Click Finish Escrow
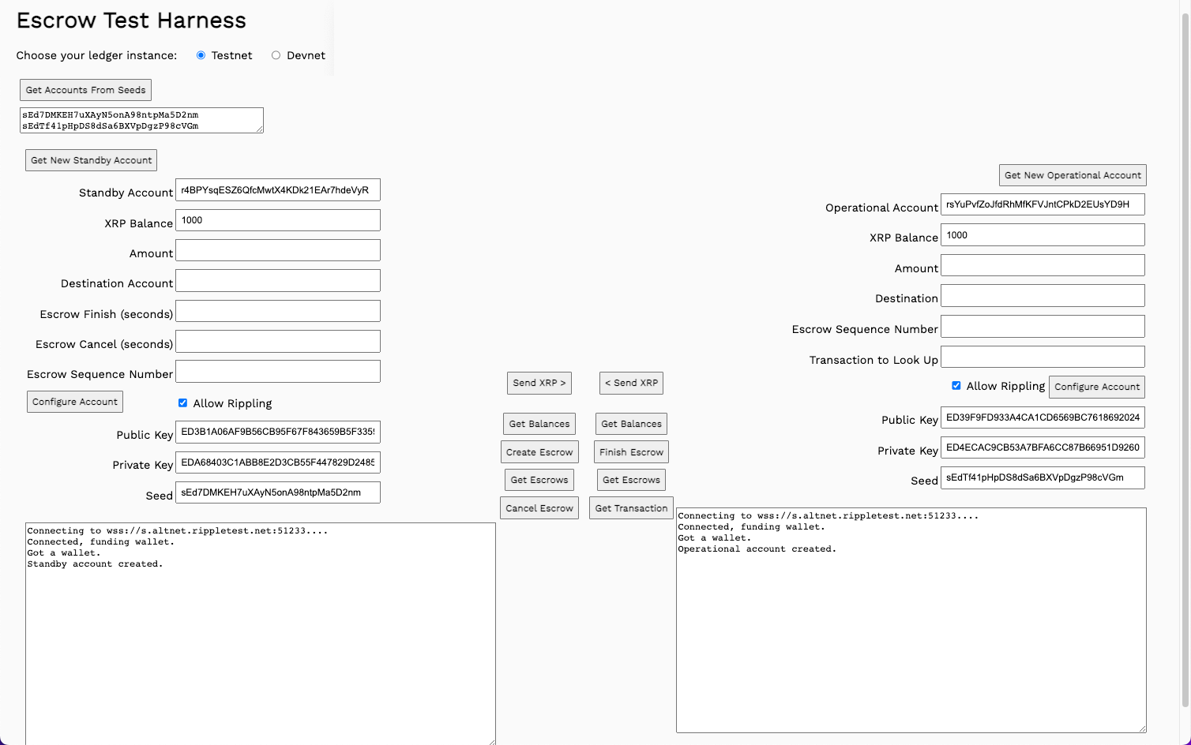The height and width of the screenshot is (745, 1191). point(630,451)
